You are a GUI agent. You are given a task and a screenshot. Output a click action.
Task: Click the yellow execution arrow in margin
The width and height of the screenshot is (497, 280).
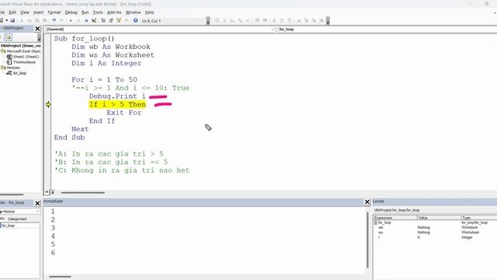click(48, 104)
